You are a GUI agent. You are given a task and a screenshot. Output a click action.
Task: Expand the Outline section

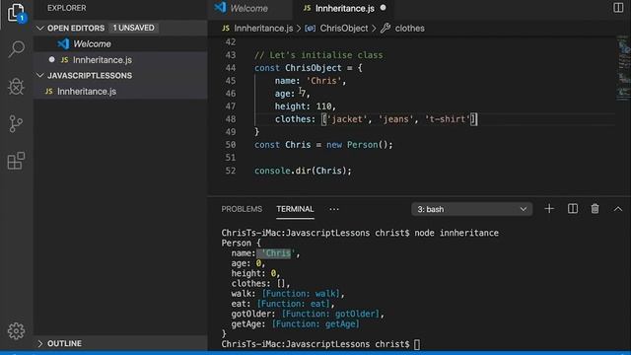(39, 343)
